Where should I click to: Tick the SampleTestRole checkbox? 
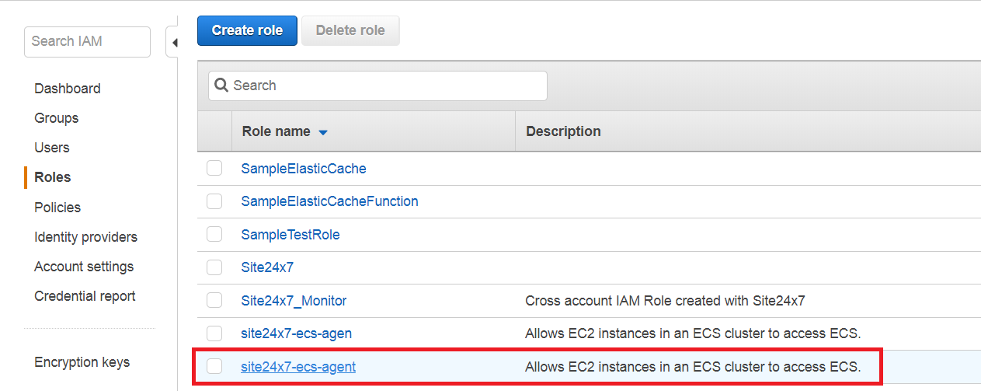(214, 234)
